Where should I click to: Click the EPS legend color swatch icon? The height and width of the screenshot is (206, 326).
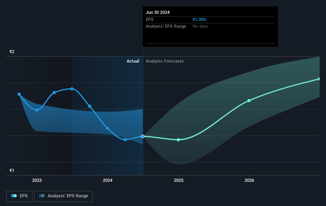point(14,196)
